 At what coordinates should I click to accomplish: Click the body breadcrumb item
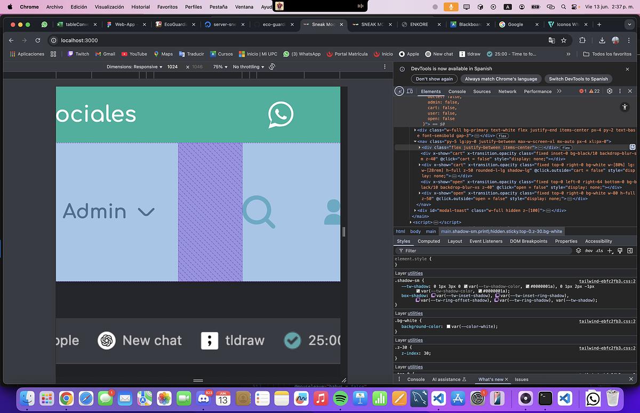415,232
